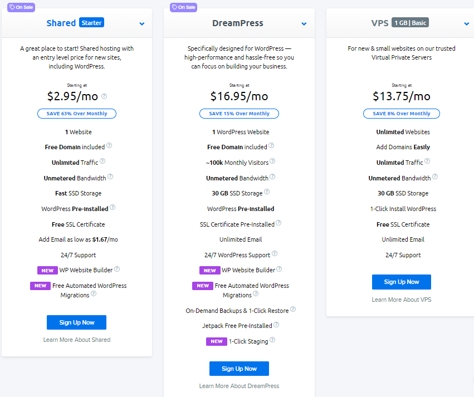Click the On Sale tag above DreamPress

(x=183, y=7)
